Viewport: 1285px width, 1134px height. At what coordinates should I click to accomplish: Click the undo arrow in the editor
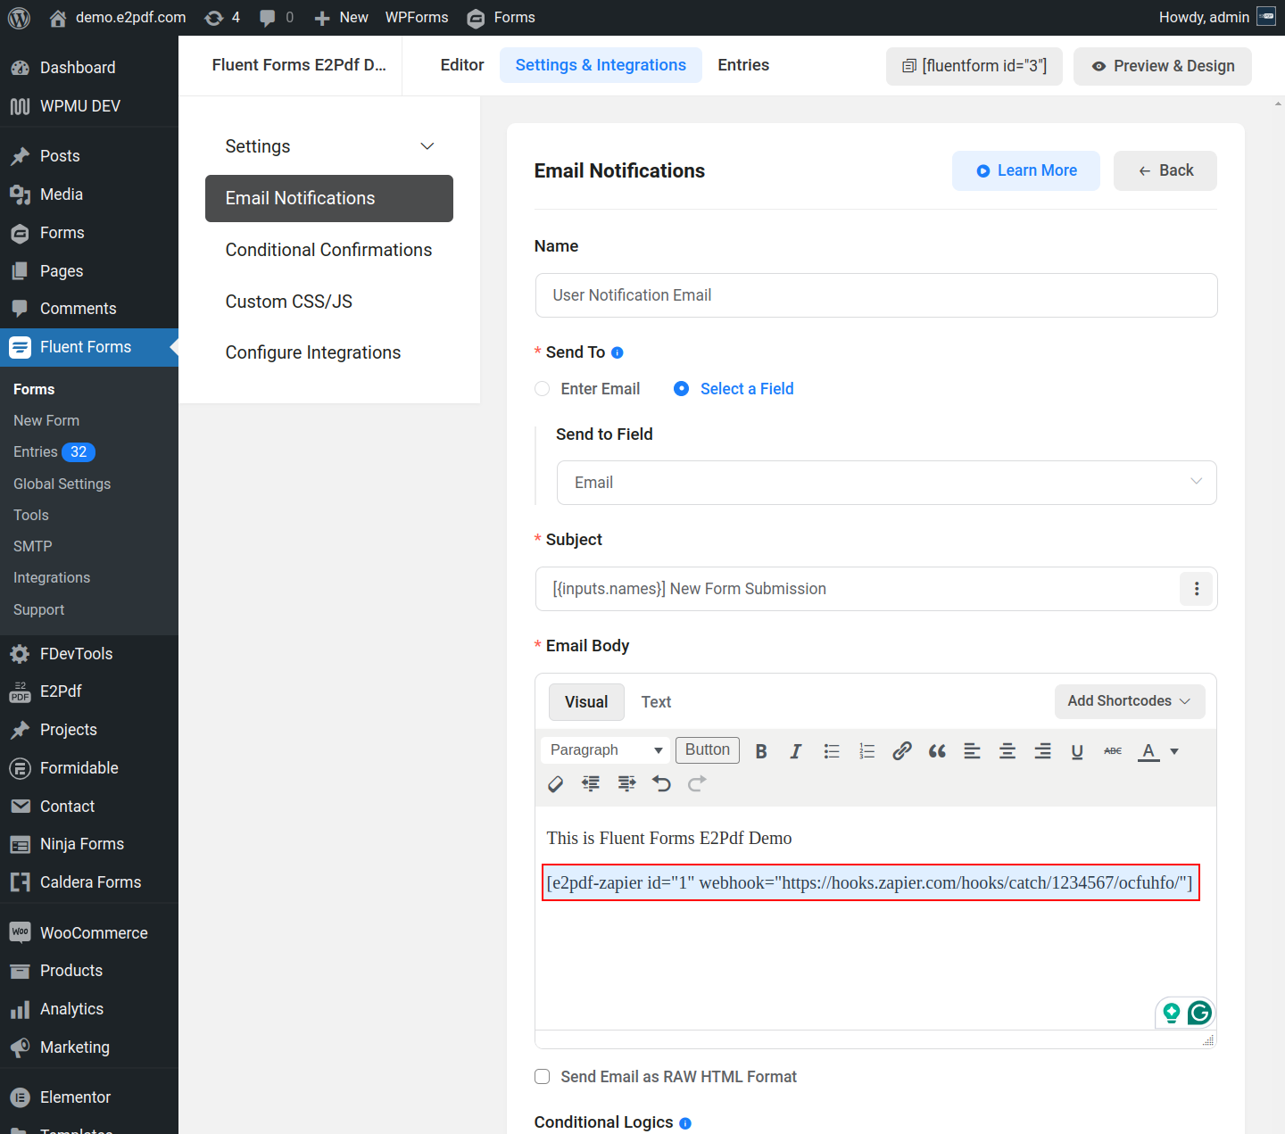(x=661, y=783)
